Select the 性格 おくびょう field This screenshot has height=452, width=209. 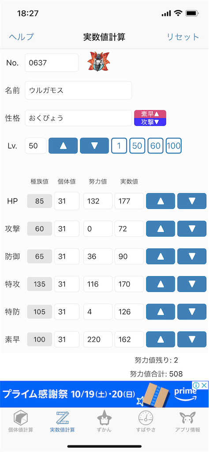(78, 118)
